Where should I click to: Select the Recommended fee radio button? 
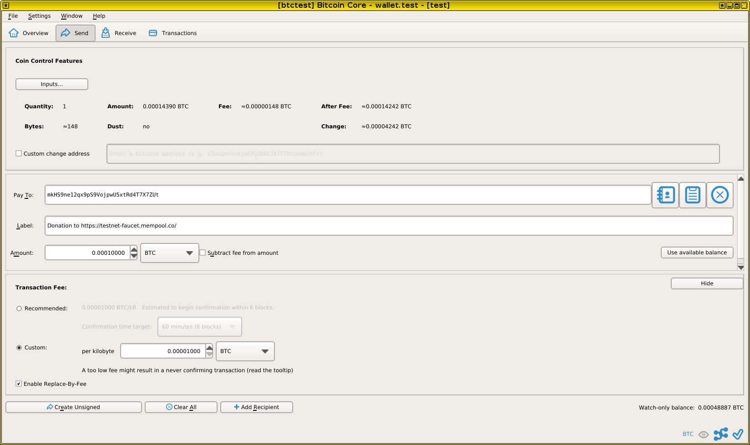point(19,308)
